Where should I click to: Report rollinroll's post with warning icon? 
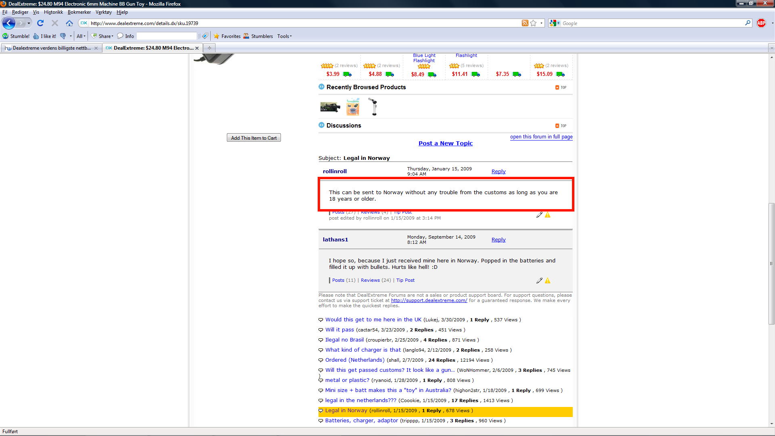(547, 215)
